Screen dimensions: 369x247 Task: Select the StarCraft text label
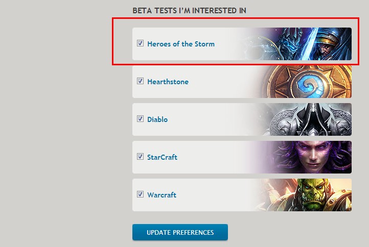(x=162, y=157)
